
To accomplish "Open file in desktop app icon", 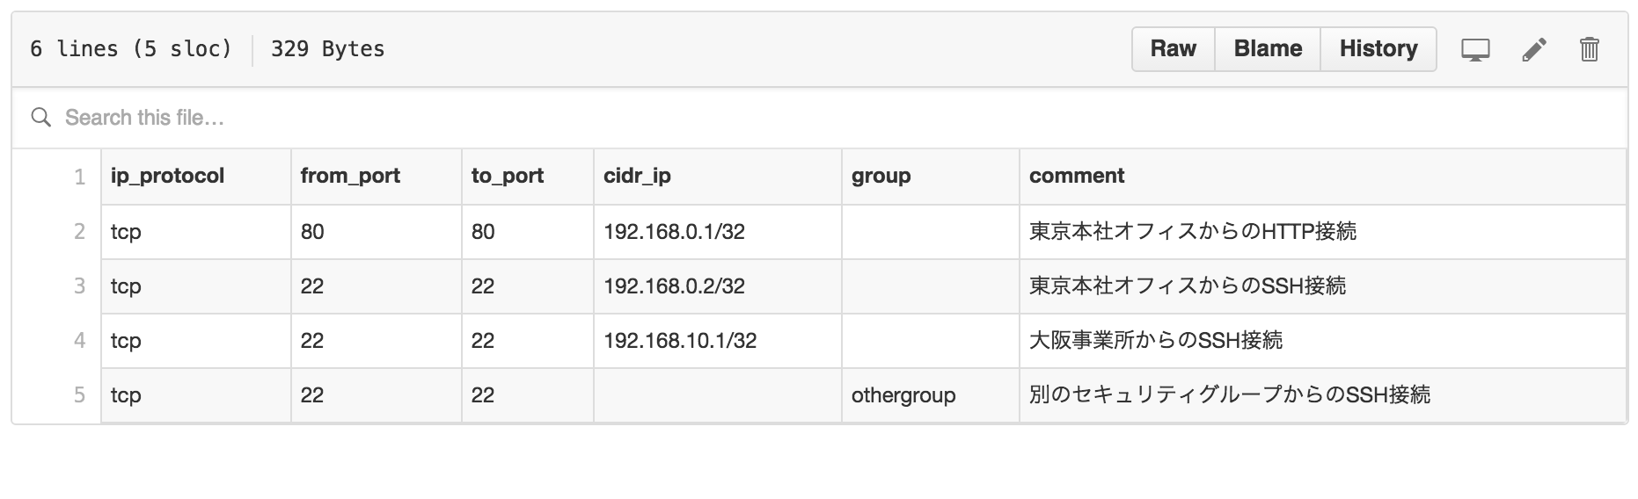I will click(x=1475, y=50).
